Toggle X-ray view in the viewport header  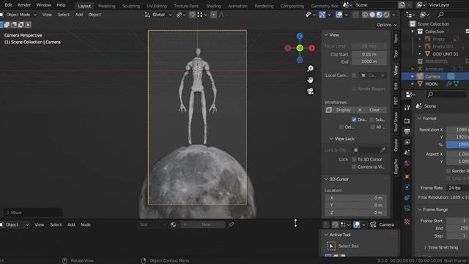click(x=355, y=15)
